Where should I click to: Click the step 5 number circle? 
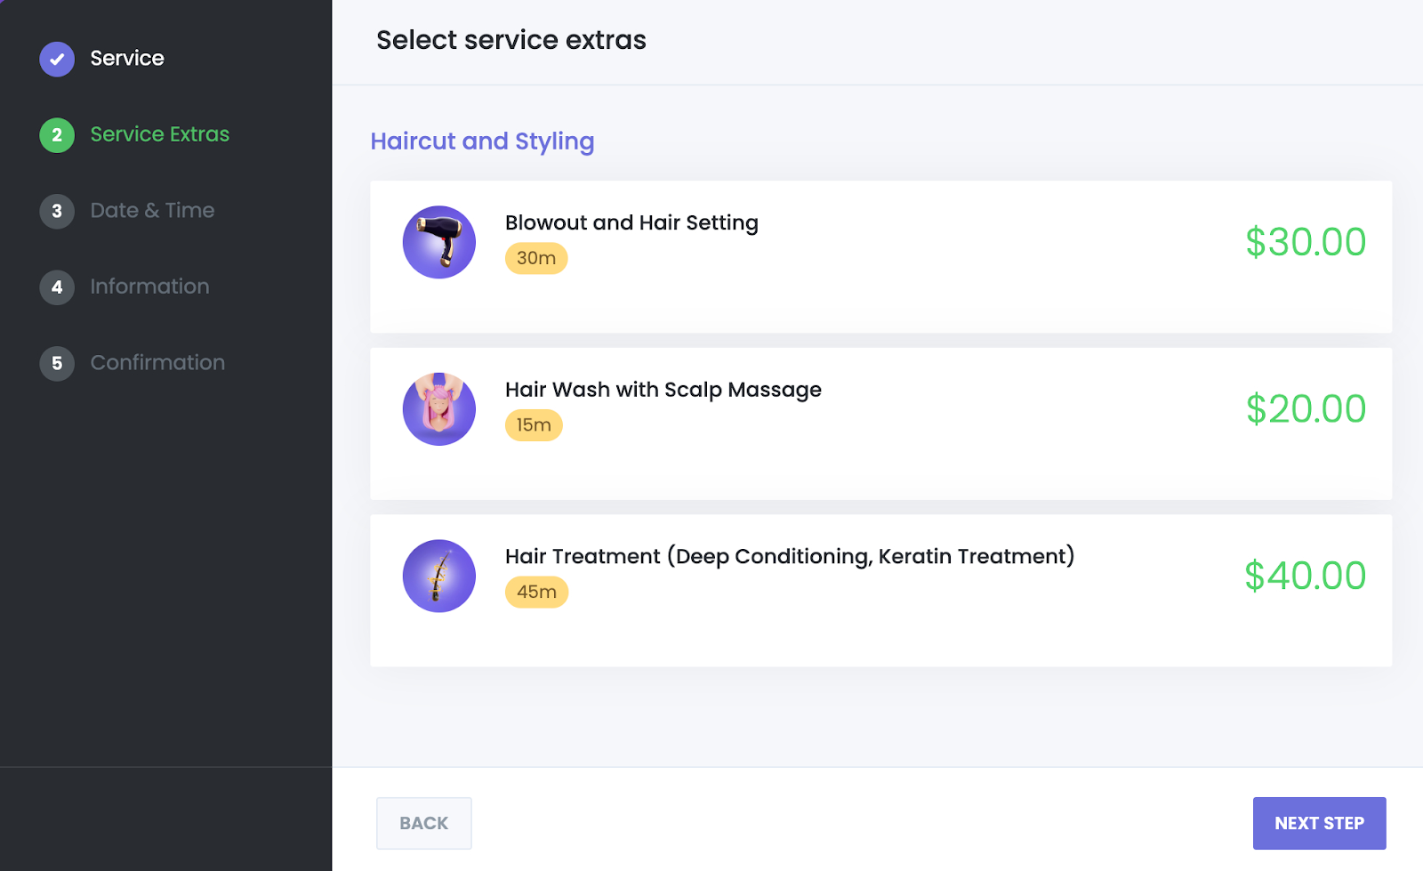57,363
